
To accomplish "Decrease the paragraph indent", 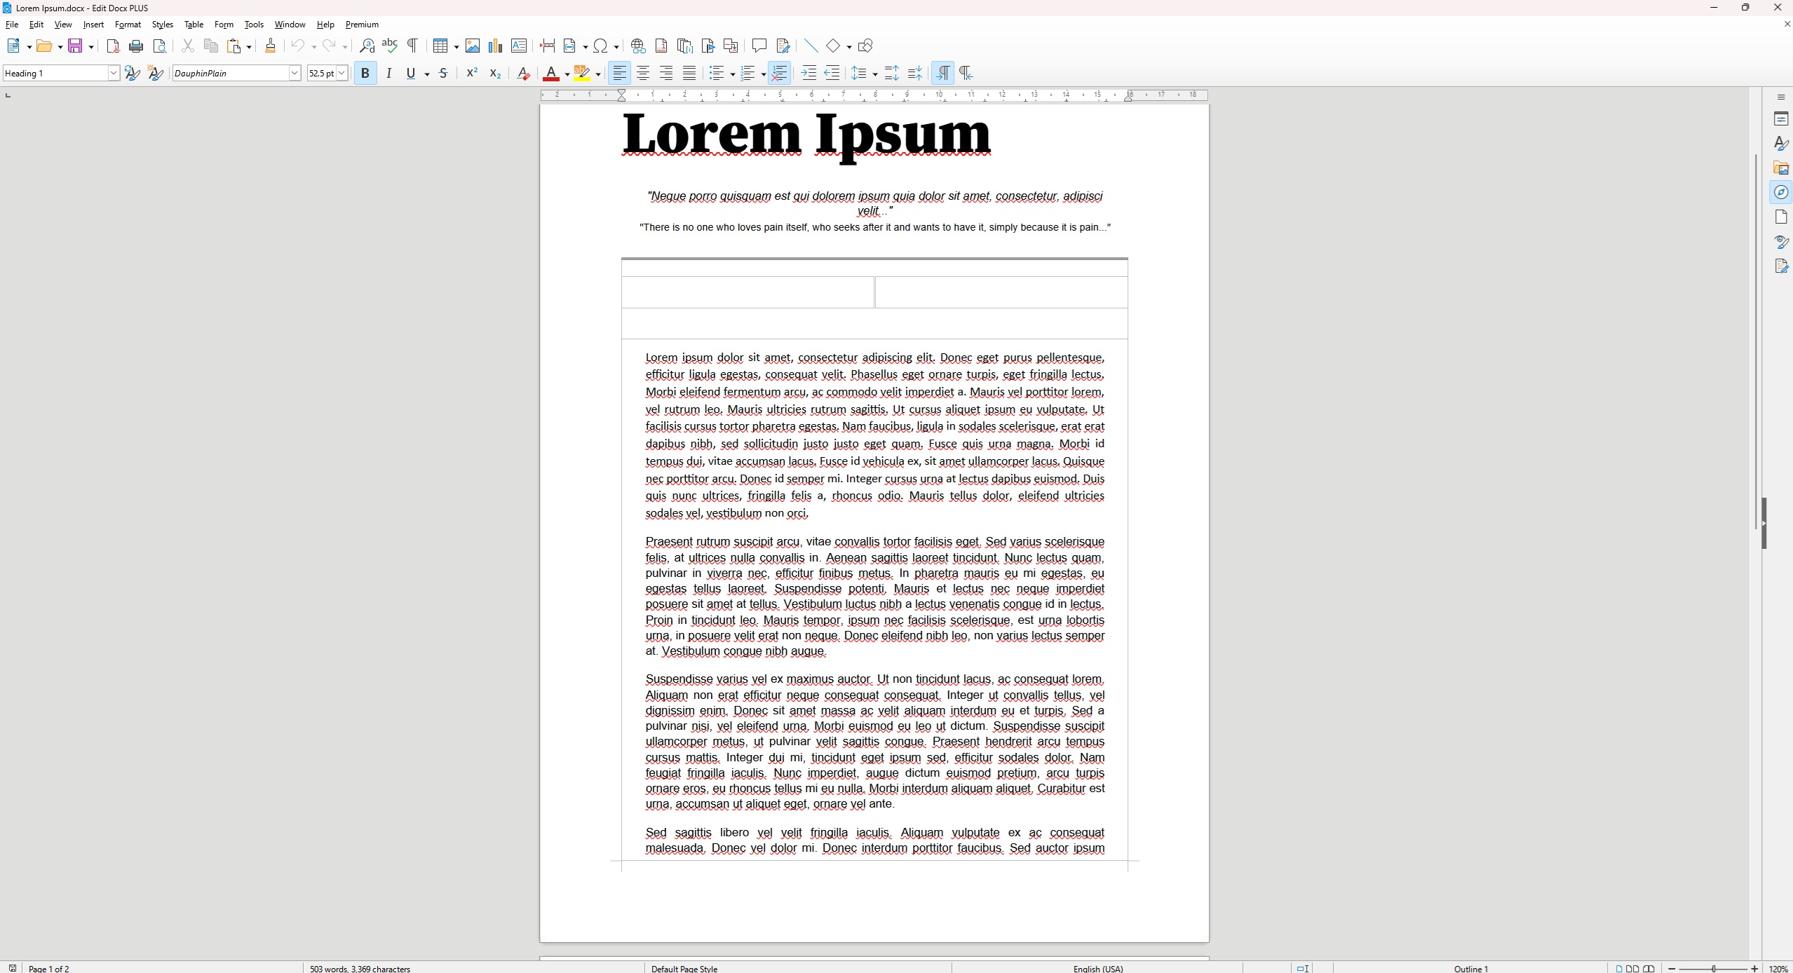I will (832, 74).
